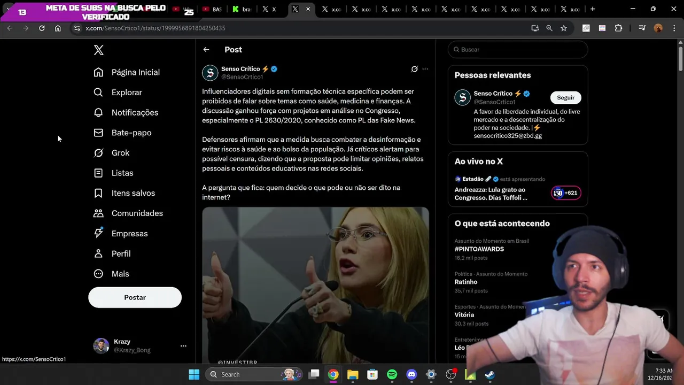The image size is (684, 385).
Task: Open Grok from the left sidebar
Action: (112, 153)
